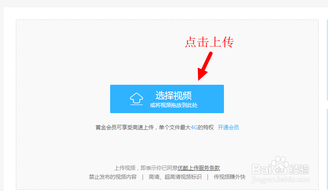
Task: Open the 高清、超高清视频标识 link
Action: pyautogui.click(x=175, y=177)
